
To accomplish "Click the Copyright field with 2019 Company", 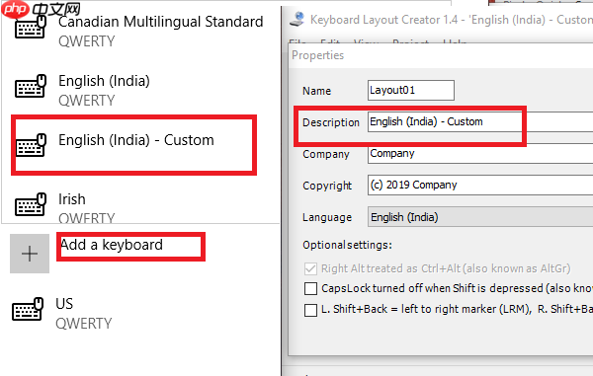I will click(x=480, y=185).
